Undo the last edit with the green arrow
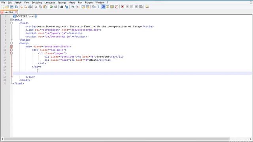The image size is (253, 142). tap(51, 7)
